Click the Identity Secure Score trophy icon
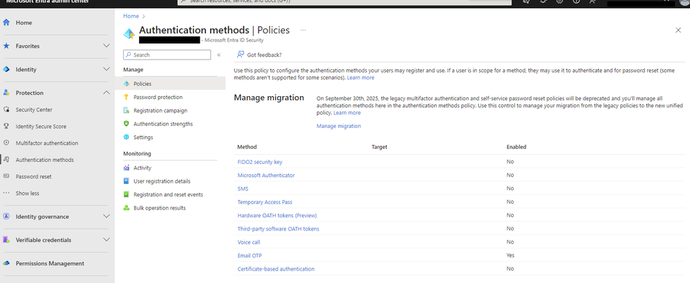 click(6, 127)
